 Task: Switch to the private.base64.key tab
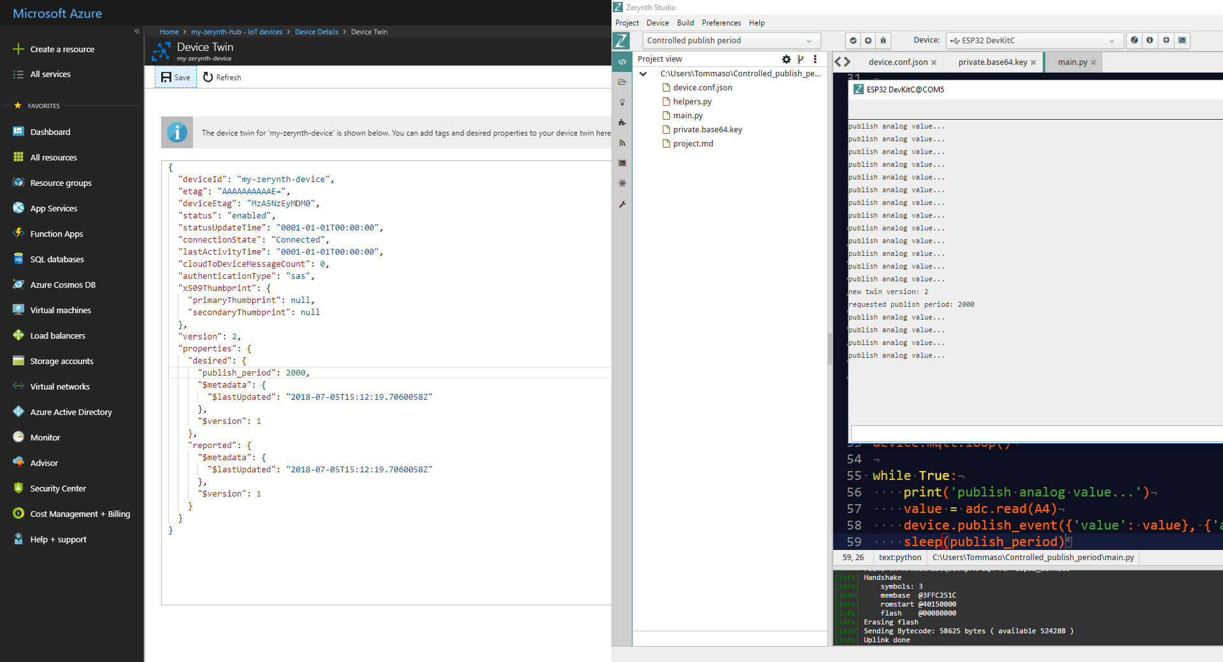point(992,62)
